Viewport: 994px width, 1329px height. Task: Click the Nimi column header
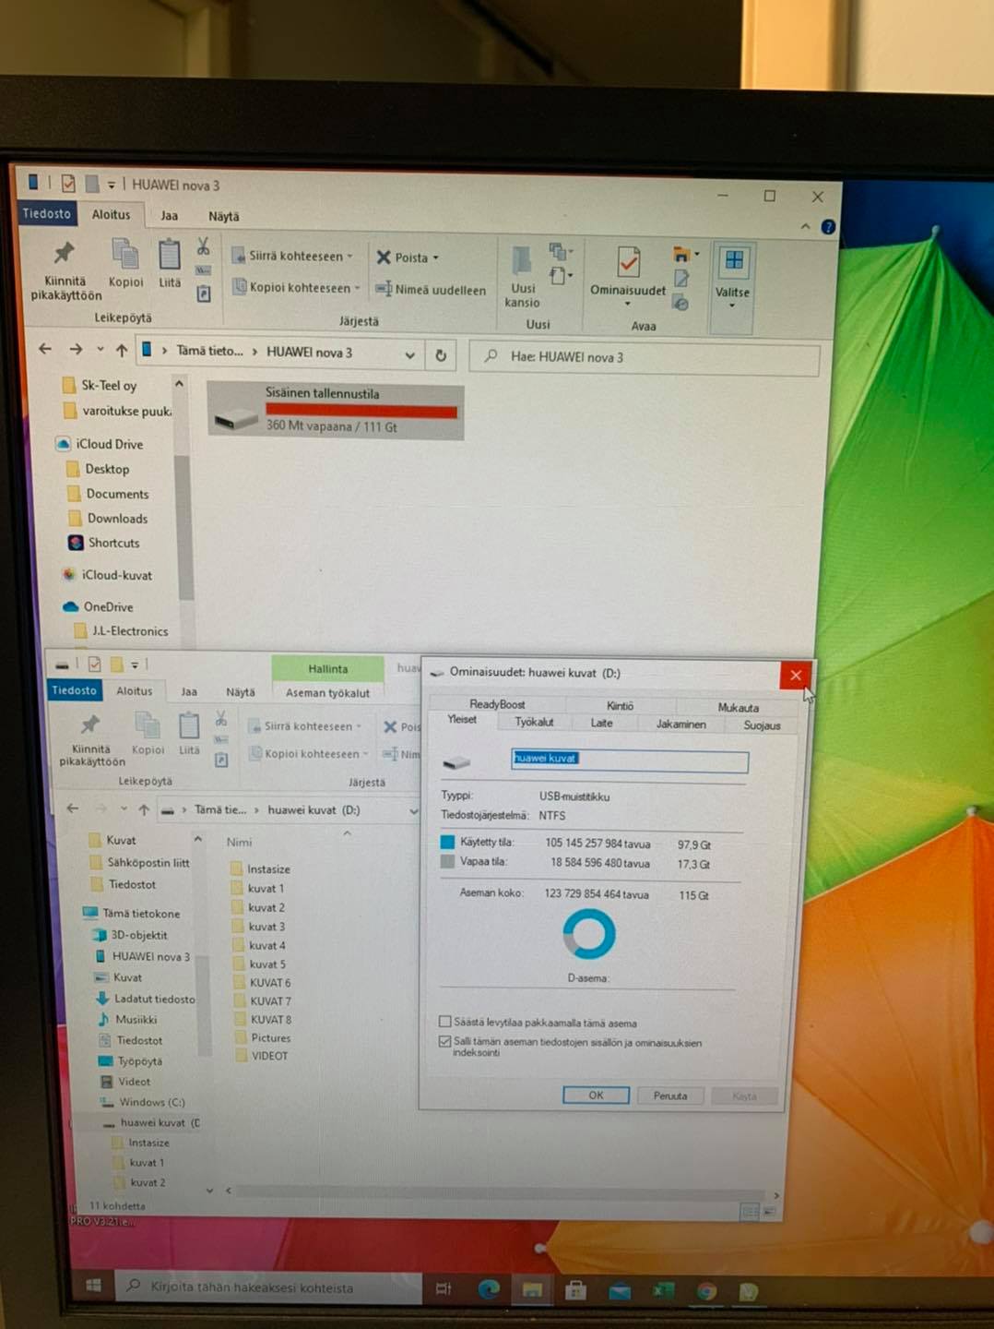point(239,842)
